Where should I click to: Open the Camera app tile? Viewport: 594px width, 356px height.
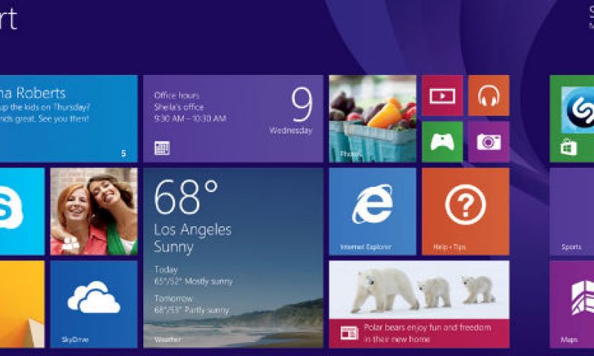pos(489,142)
